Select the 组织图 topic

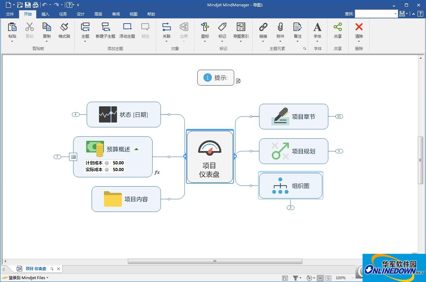[x=291, y=186]
